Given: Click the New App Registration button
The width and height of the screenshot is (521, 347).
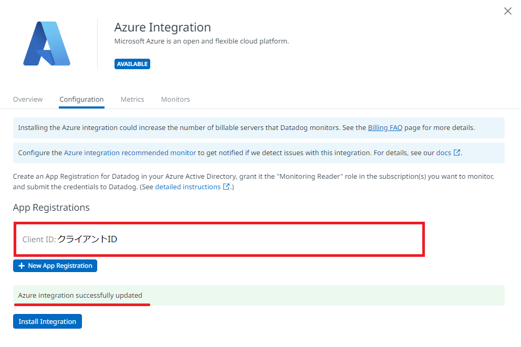Looking at the screenshot, I should [x=55, y=266].
